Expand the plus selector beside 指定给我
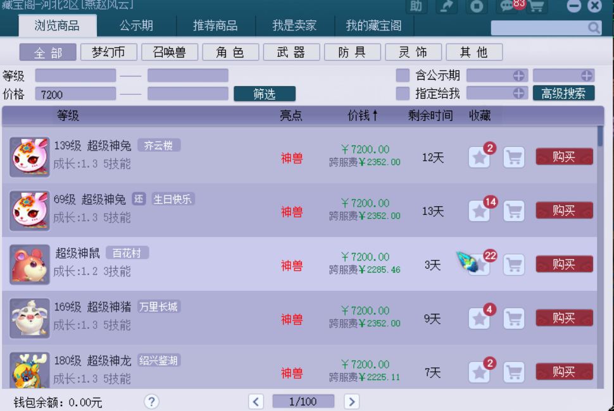 point(518,94)
